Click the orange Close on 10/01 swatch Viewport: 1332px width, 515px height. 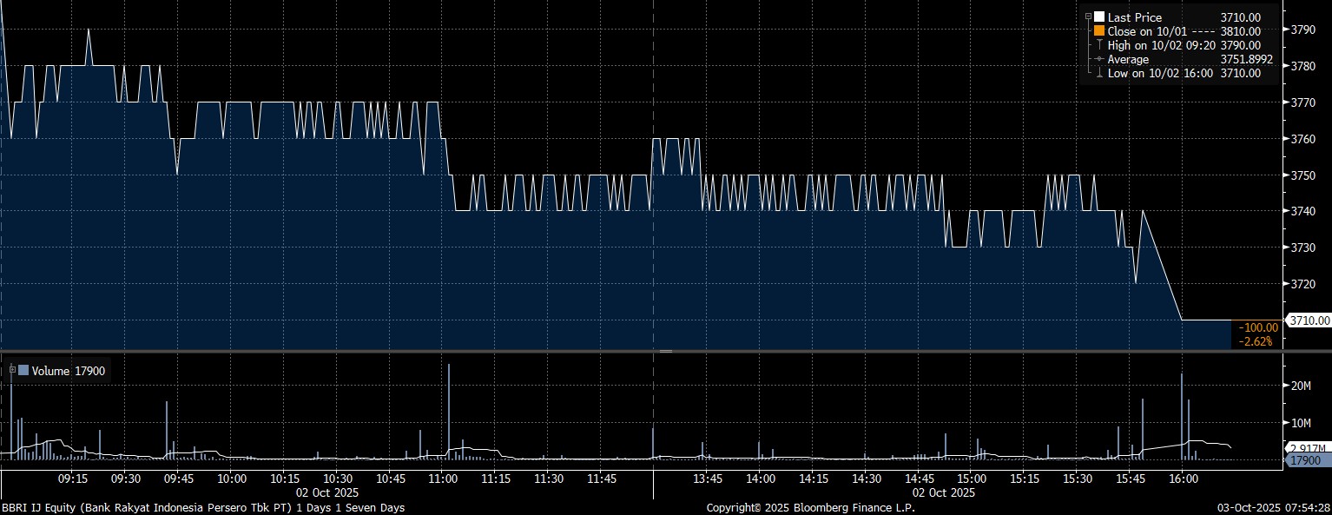1099,31
